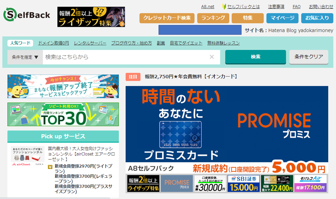Click the 人気ワード label
The image size is (336, 199).
click(x=20, y=43)
